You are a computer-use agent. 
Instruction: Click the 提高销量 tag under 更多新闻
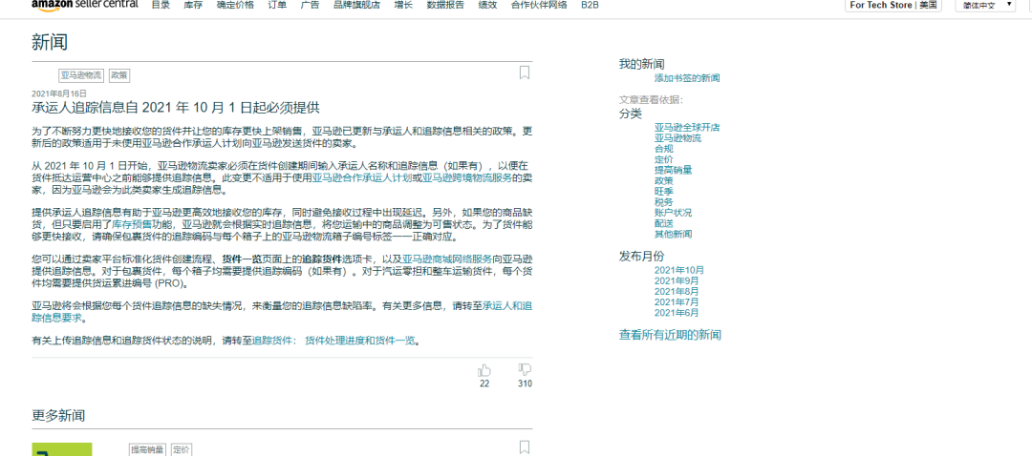click(x=147, y=450)
